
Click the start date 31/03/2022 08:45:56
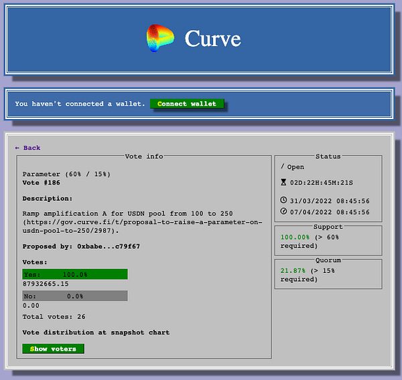tap(330, 201)
